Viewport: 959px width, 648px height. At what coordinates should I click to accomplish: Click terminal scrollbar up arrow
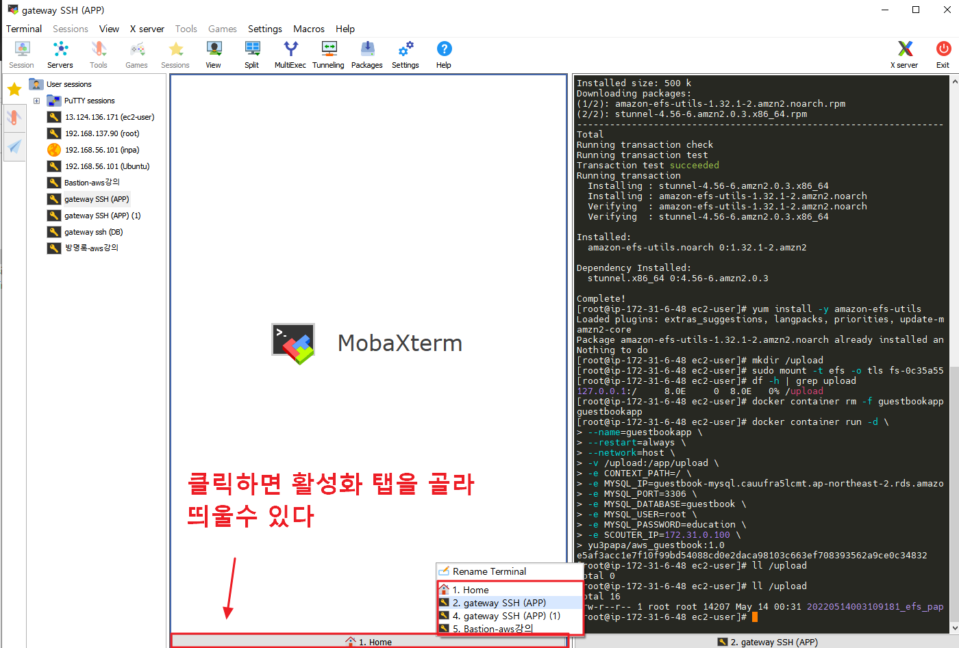pos(954,81)
